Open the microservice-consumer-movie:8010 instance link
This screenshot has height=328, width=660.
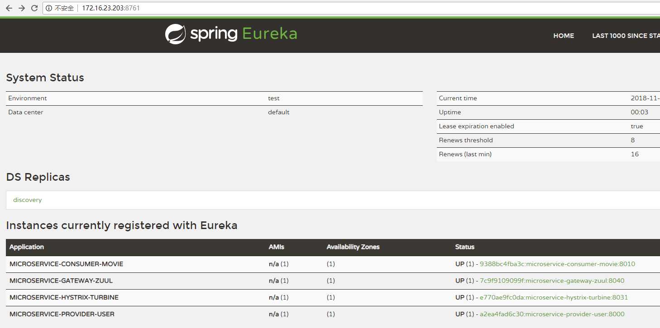click(557, 264)
